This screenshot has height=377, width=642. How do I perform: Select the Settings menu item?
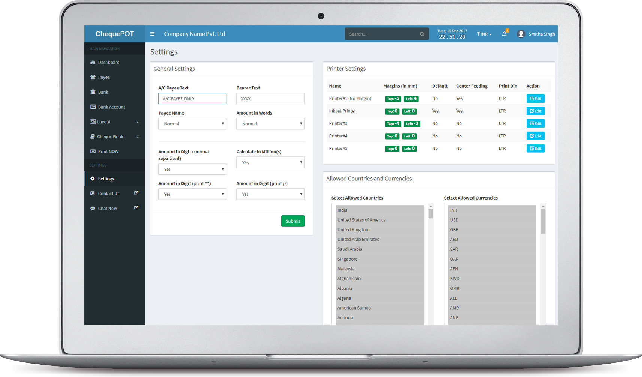click(115, 179)
